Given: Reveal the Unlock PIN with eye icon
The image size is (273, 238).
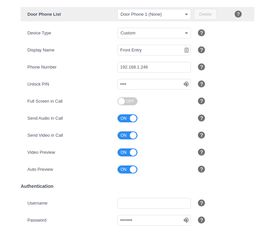Looking at the screenshot, I should pos(186,84).
